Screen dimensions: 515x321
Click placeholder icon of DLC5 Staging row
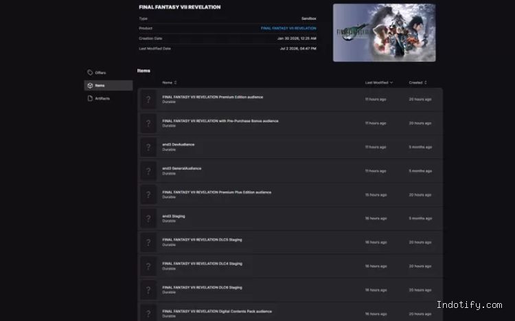coord(148,243)
